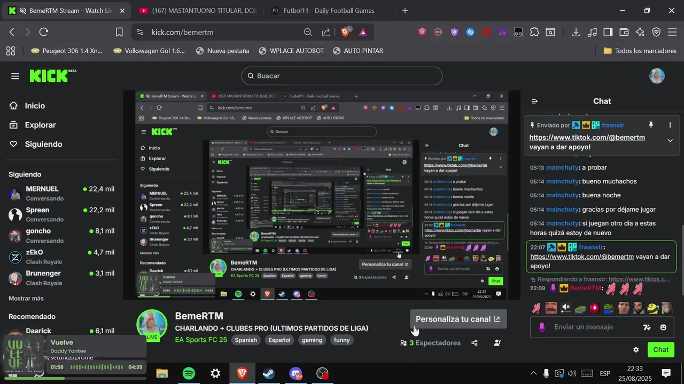This screenshot has width=684, height=384.
Task: Open goncho's channel
Action: coord(61,235)
